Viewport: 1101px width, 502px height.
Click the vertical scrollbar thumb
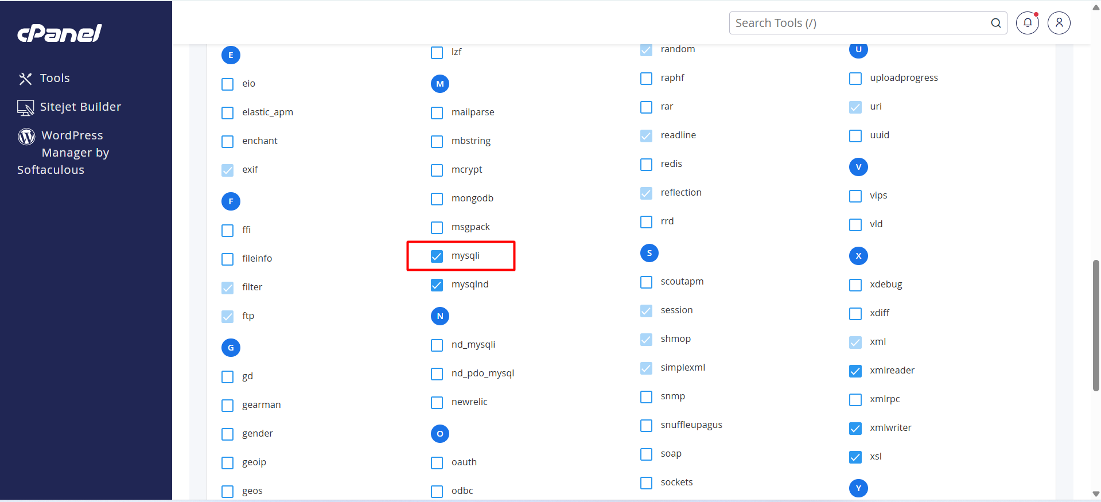pos(1096,325)
